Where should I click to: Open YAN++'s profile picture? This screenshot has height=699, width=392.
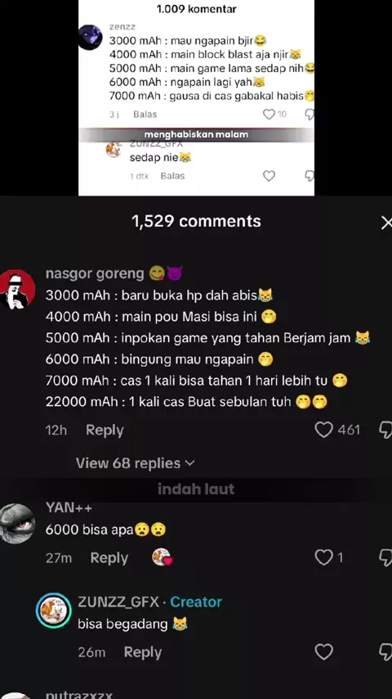pyautogui.click(x=17, y=523)
